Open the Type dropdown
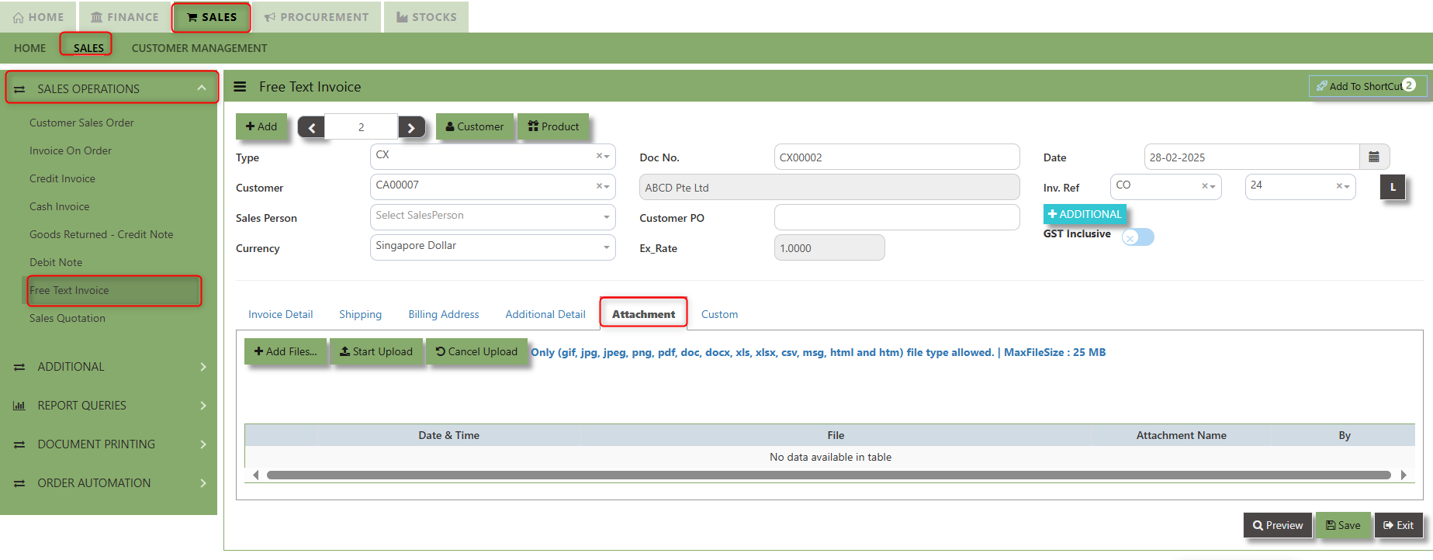The height and width of the screenshot is (560, 1433). point(607,157)
